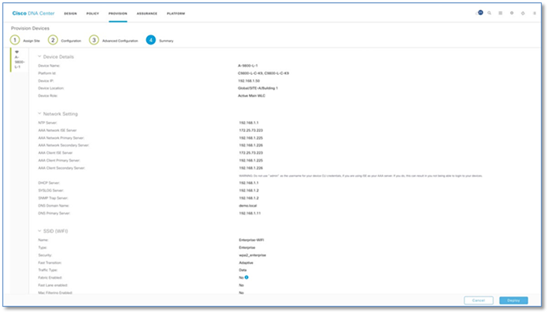Select the Assign Site step label

(x=31, y=41)
